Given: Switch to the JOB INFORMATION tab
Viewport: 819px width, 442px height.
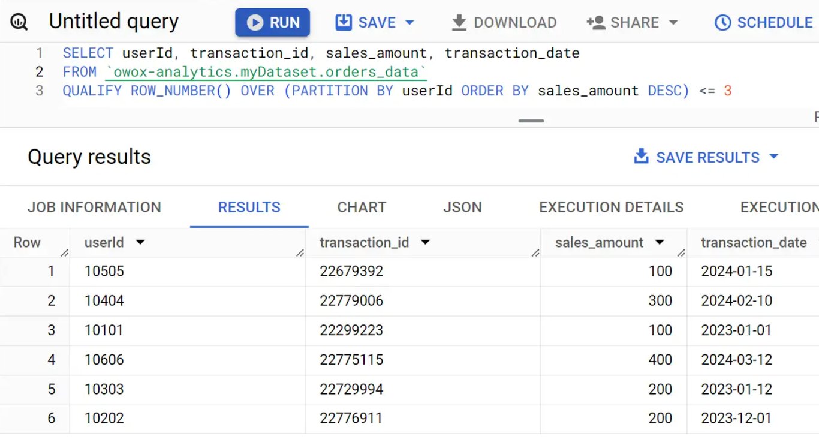Looking at the screenshot, I should tap(94, 207).
